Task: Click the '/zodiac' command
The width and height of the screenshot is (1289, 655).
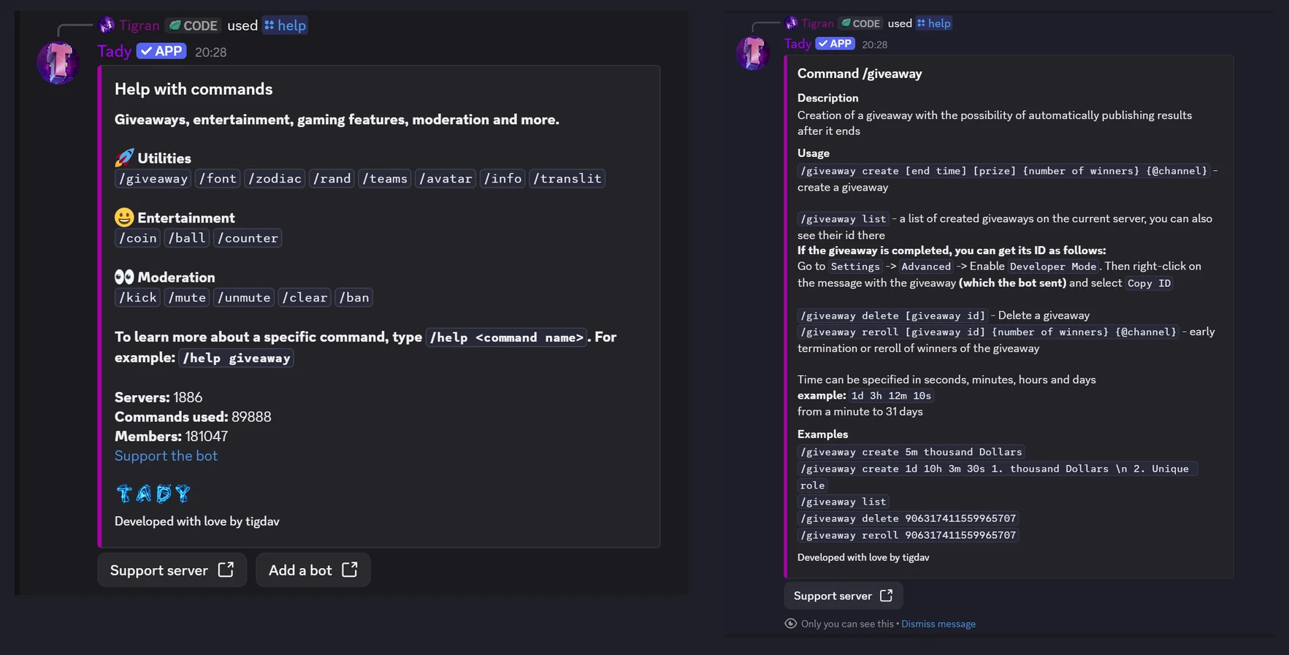Action: pos(275,178)
